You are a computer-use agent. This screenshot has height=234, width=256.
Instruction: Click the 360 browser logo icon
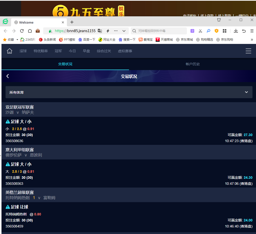tap(5, 22)
